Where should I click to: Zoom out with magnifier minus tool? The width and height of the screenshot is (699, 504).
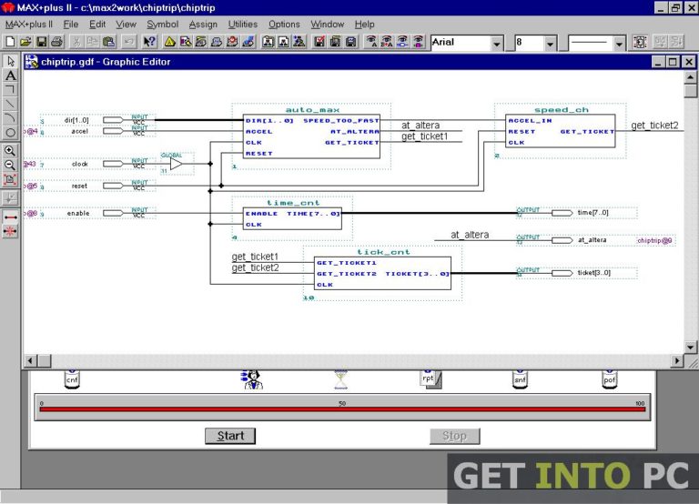click(10, 166)
